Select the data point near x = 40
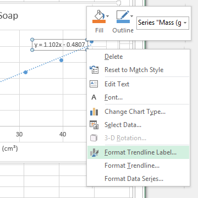This screenshot has width=198, height=198. click(x=62, y=60)
